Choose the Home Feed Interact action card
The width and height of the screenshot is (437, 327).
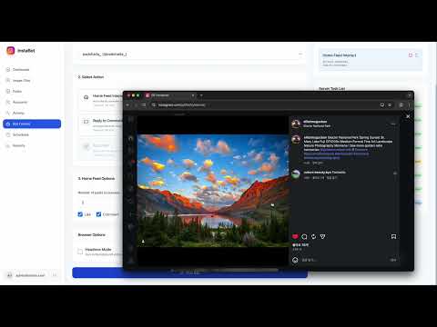[x=101, y=100]
